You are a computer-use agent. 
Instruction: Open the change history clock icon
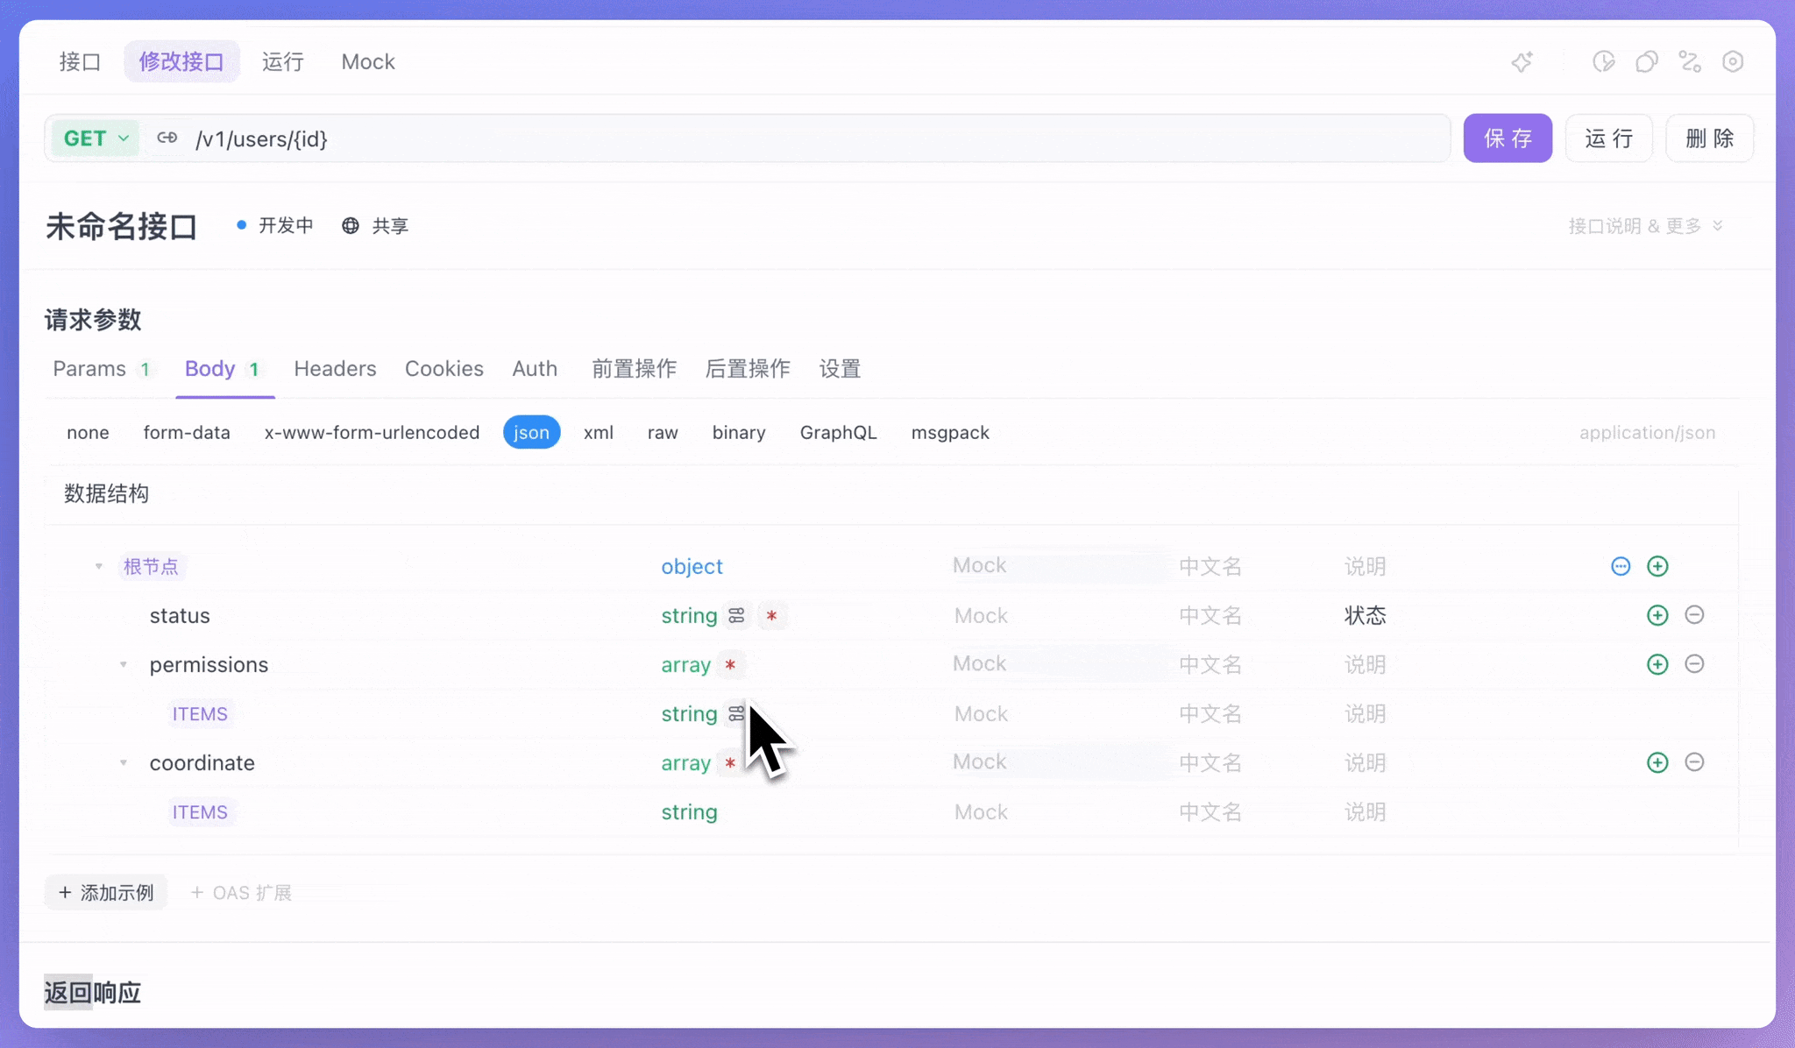[1603, 62]
